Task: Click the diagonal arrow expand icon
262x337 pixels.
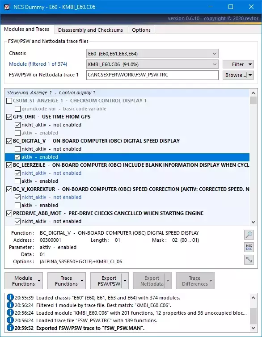Action: point(249,260)
